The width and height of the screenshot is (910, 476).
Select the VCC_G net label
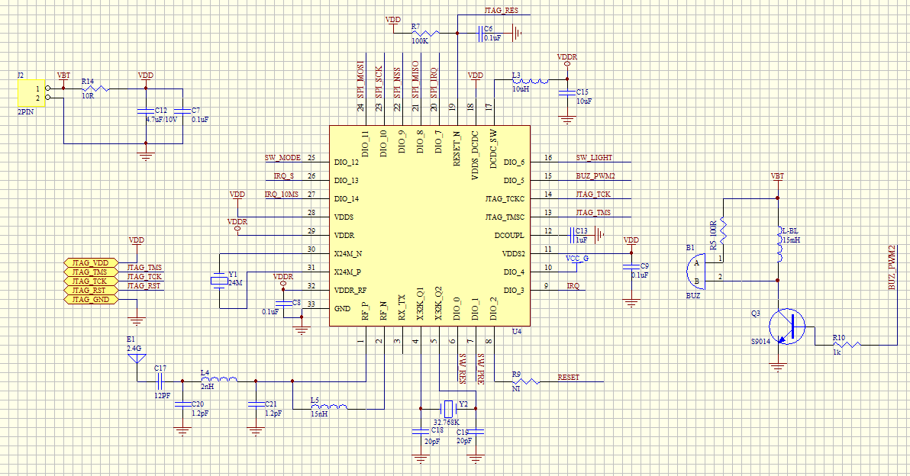pyautogui.click(x=576, y=258)
